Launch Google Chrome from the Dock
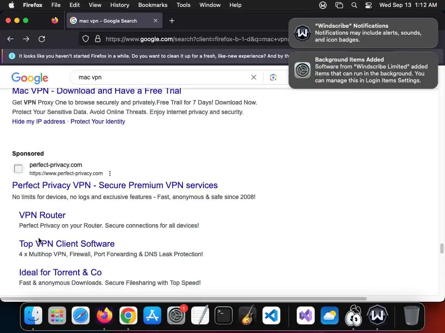Image resolution: width=445 pixels, height=333 pixels. coord(128,315)
